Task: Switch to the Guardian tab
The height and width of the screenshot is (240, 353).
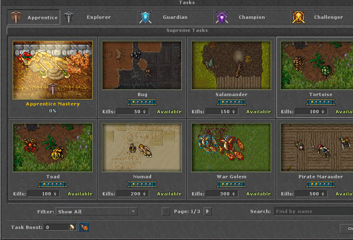Action: click(x=175, y=17)
